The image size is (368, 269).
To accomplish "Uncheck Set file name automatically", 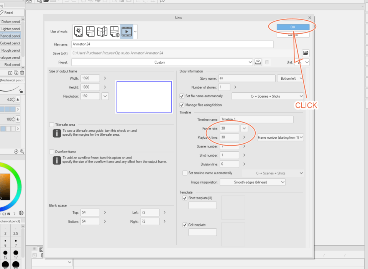I will [182, 96].
